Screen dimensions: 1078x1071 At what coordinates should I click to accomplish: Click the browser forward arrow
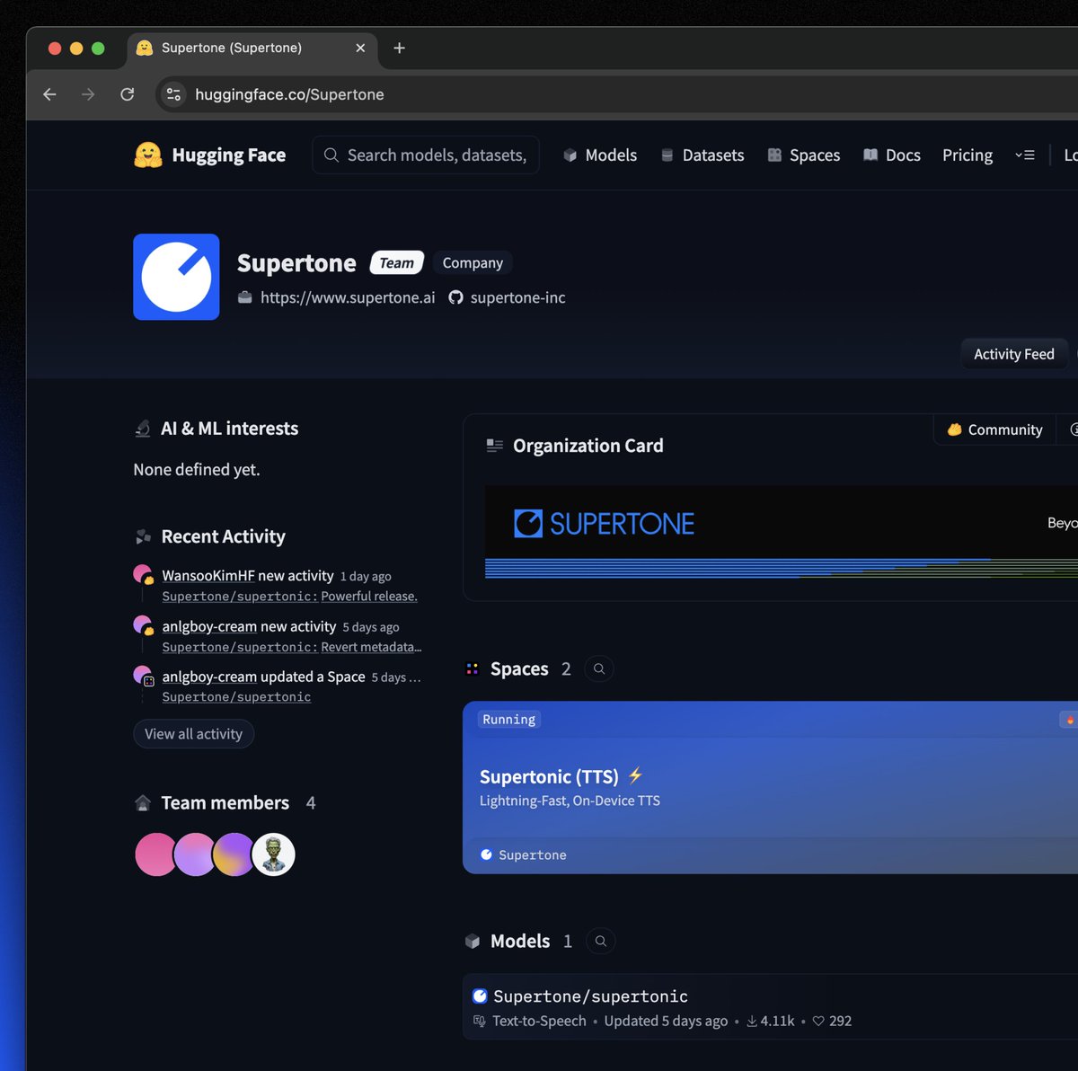88,94
